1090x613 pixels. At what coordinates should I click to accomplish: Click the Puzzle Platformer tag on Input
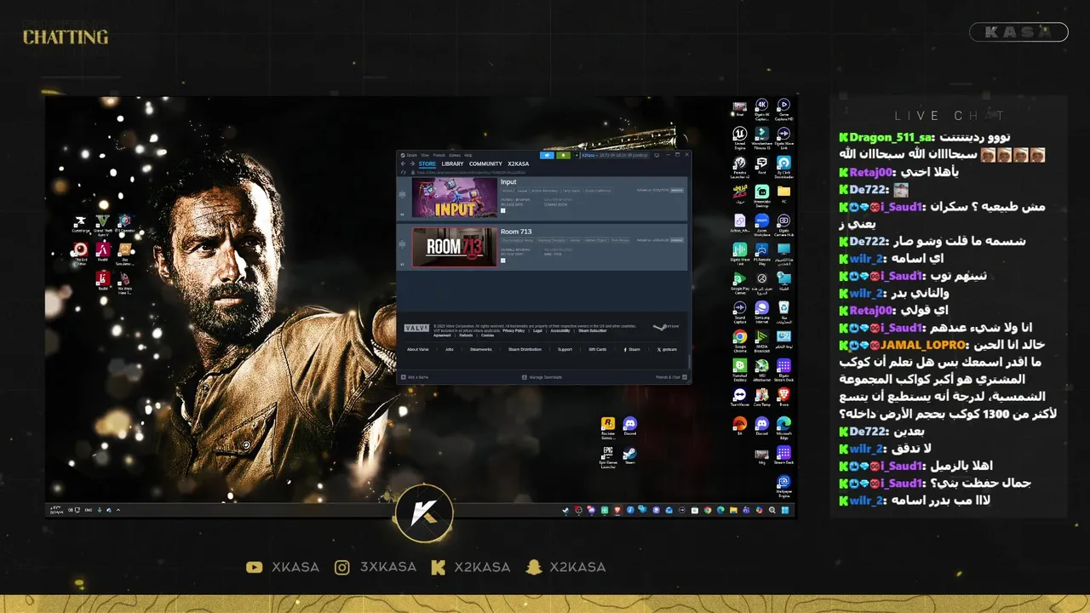(598, 191)
